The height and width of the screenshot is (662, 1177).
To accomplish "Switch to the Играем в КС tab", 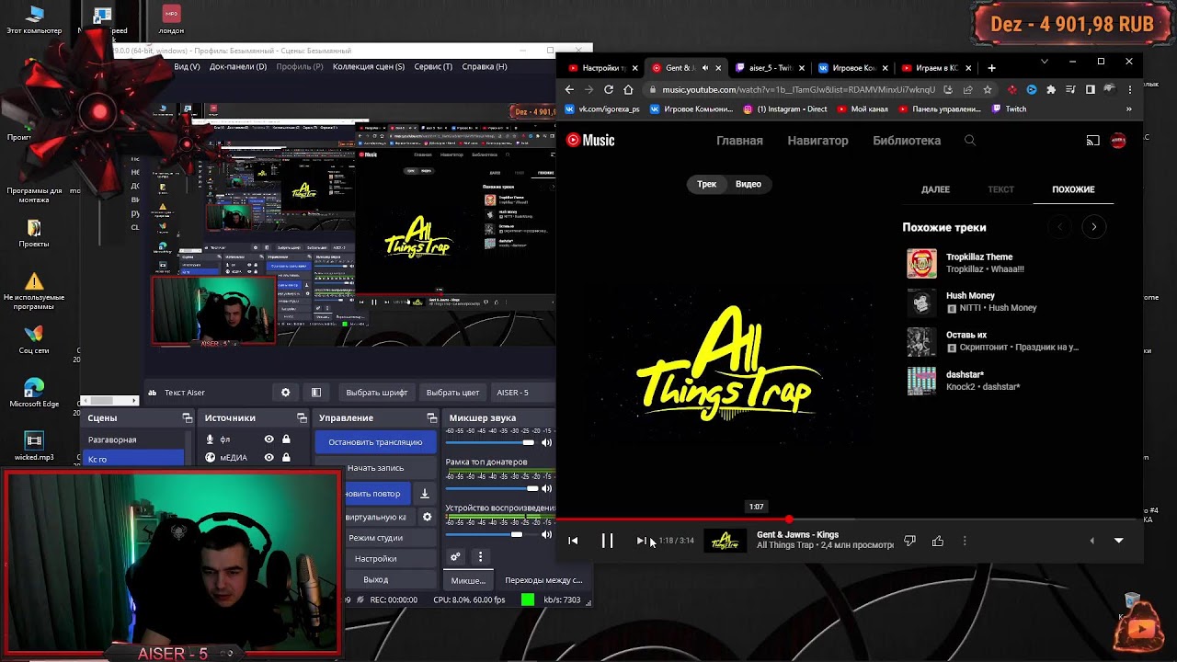I will coord(937,68).
